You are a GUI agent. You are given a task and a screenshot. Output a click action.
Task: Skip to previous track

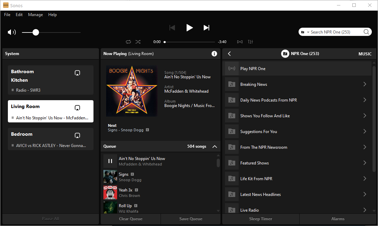pos(172,28)
